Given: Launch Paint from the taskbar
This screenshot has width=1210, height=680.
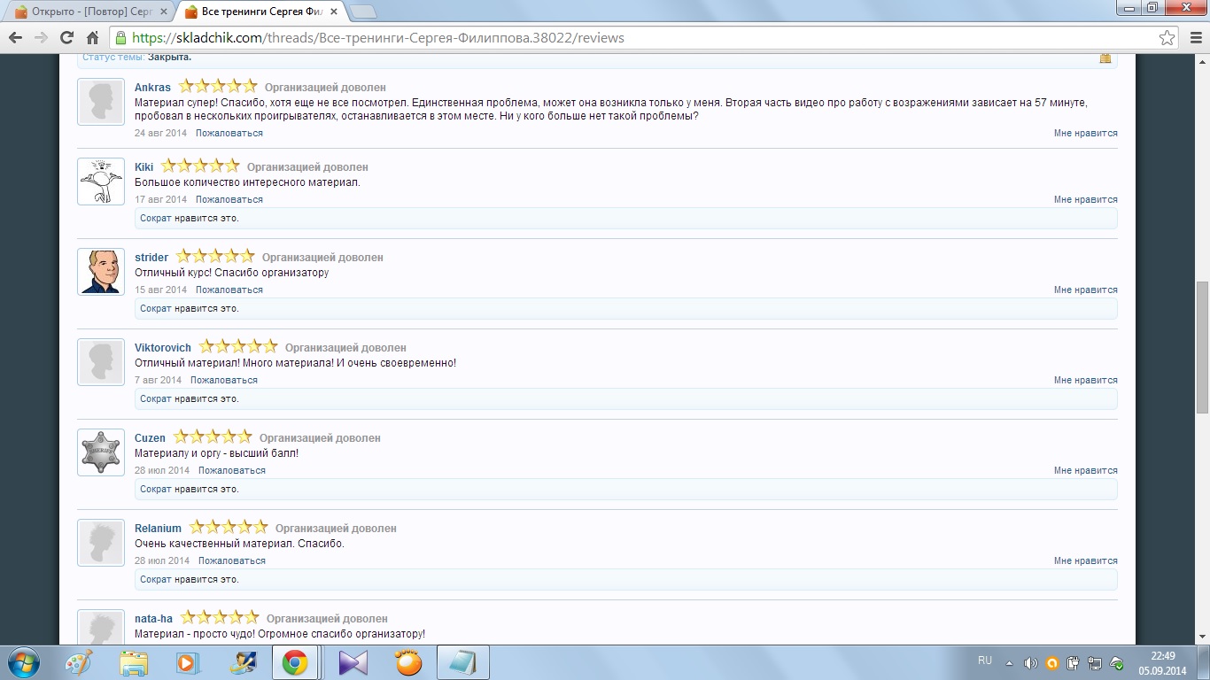Looking at the screenshot, I should [79, 662].
